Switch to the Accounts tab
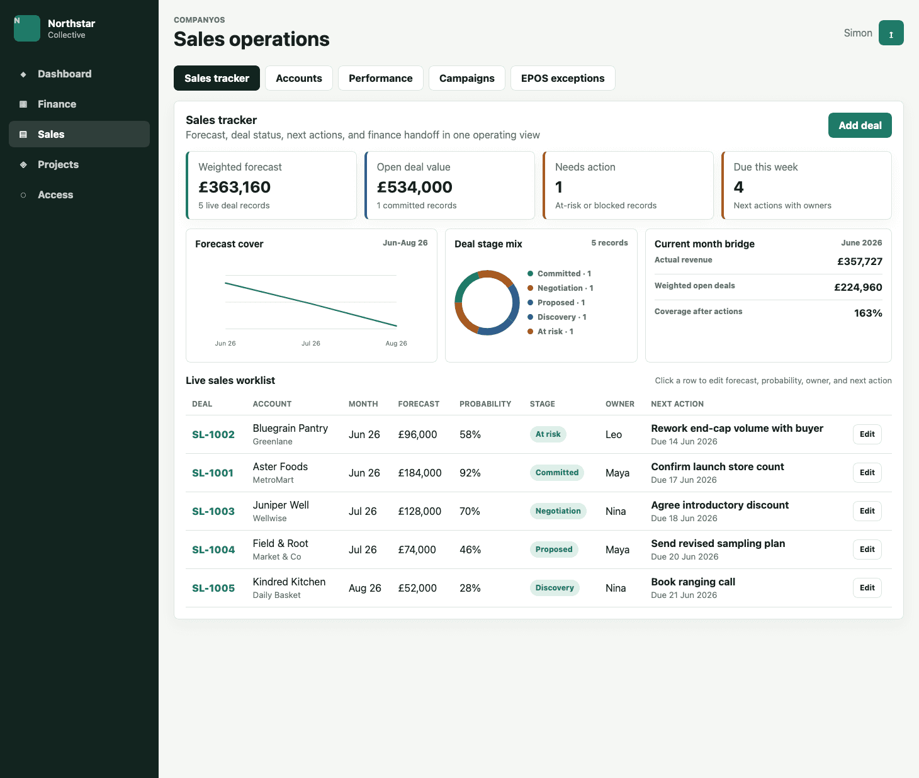Viewport: 919px width, 778px height. click(x=299, y=78)
